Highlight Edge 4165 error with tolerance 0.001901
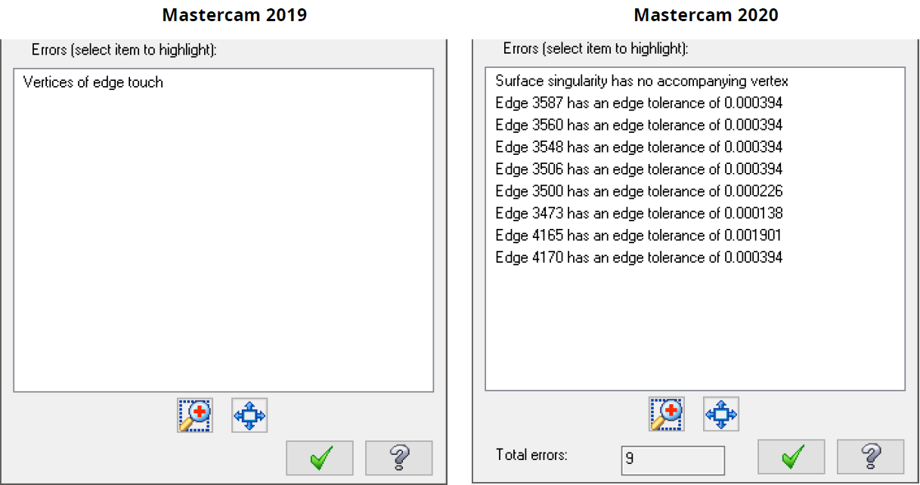 pos(639,235)
